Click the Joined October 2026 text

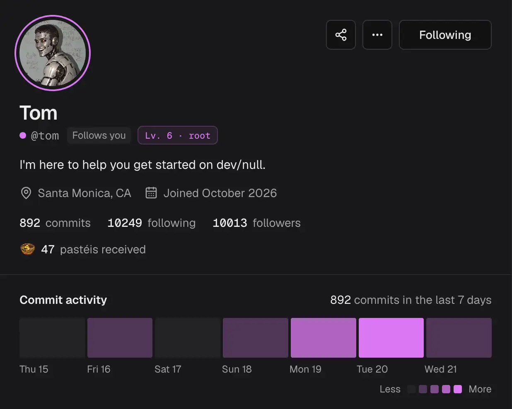point(220,193)
